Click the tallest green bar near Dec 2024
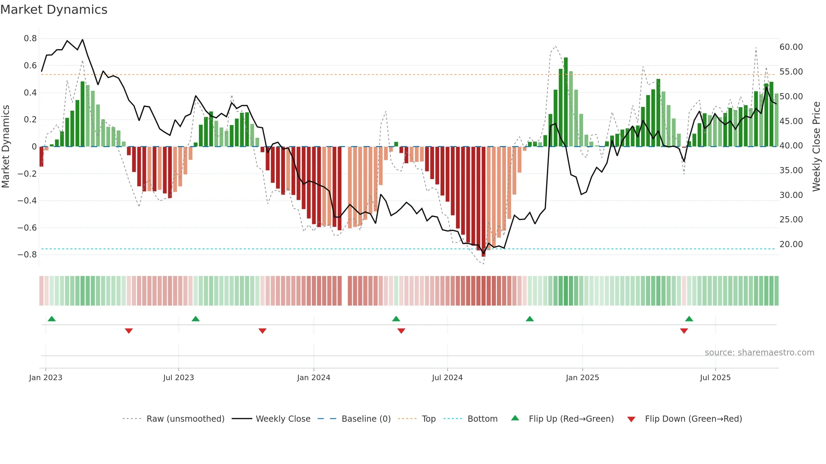 (x=566, y=102)
